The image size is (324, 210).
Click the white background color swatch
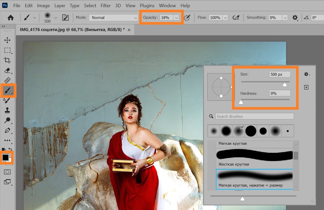10,161
